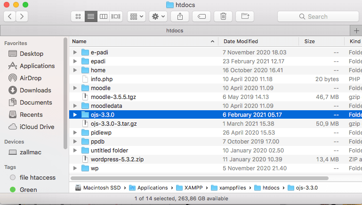Open Desktop in the sidebar
The width and height of the screenshot is (362, 205).
click(32, 53)
